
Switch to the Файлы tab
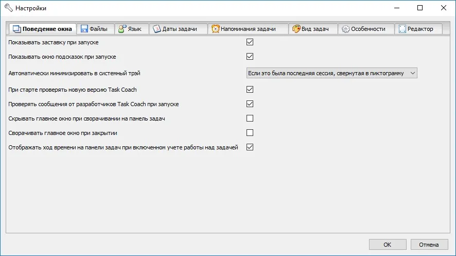(95, 29)
